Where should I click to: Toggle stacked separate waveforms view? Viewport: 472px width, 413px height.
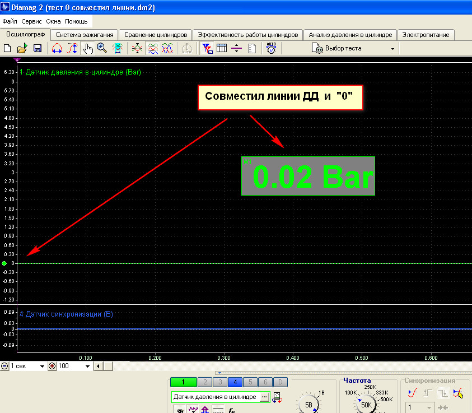[153, 48]
